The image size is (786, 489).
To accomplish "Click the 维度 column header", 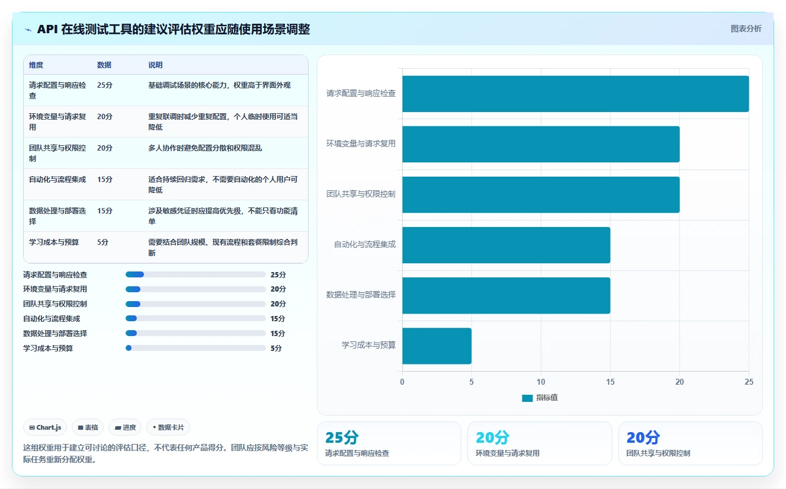I will pos(36,65).
